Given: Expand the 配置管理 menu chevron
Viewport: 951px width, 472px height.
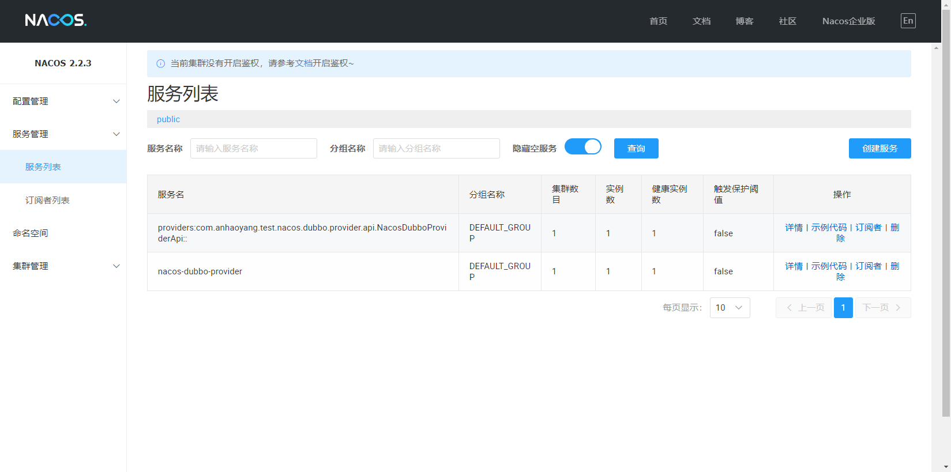Looking at the screenshot, I should point(116,101).
